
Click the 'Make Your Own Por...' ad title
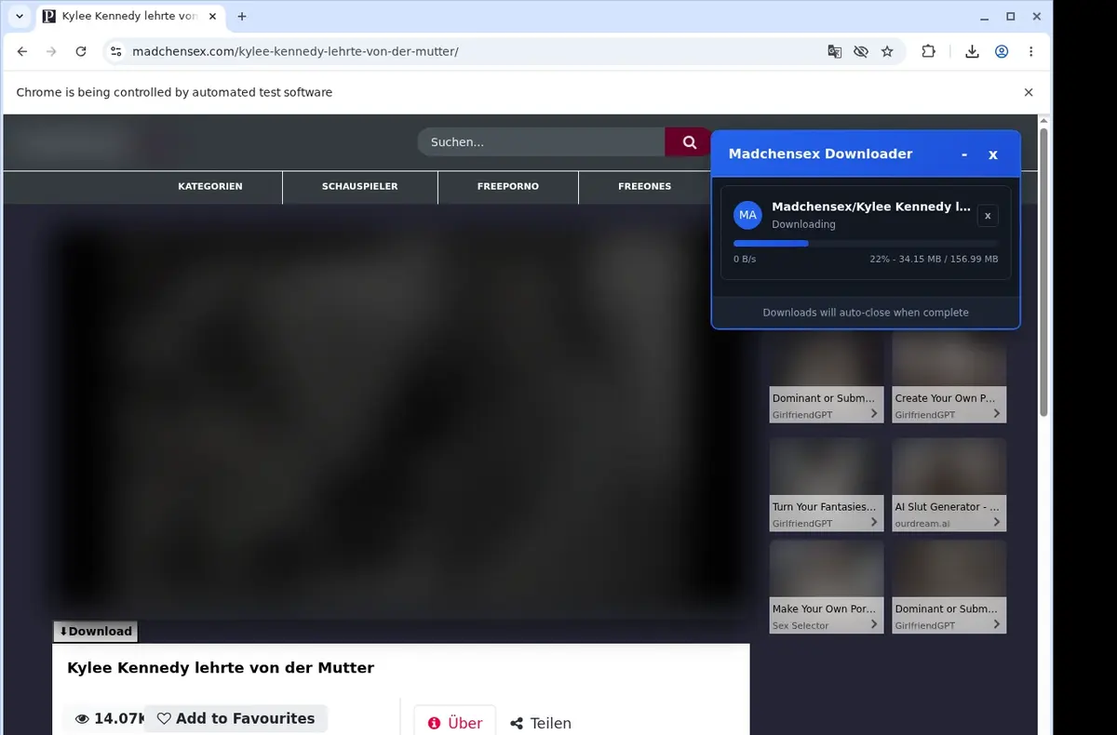[825, 609]
